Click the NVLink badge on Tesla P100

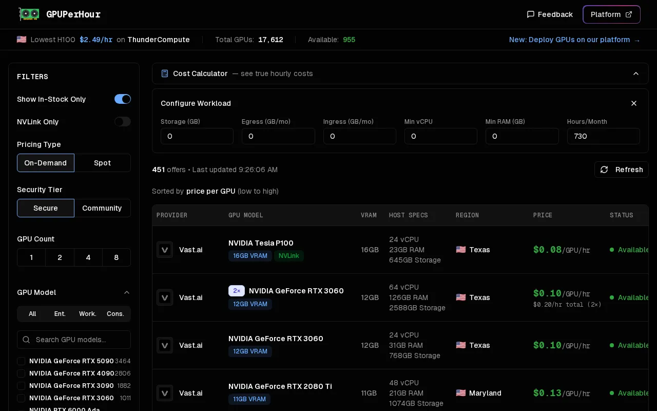tap(289, 256)
